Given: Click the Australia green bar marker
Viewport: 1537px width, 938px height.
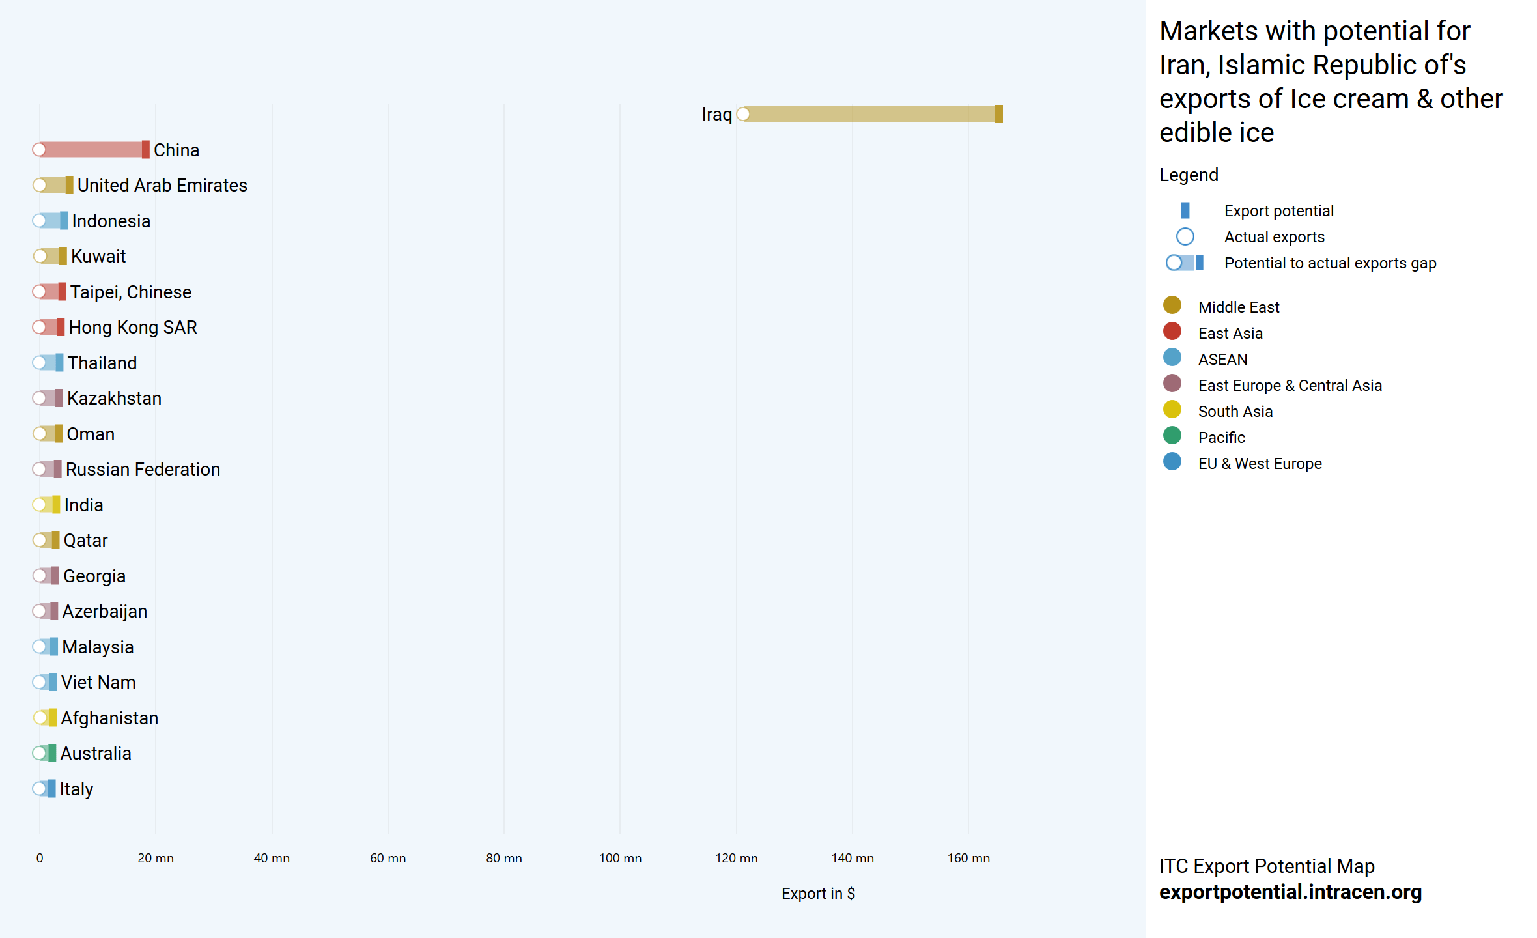Looking at the screenshot, I should coord(51,753).
